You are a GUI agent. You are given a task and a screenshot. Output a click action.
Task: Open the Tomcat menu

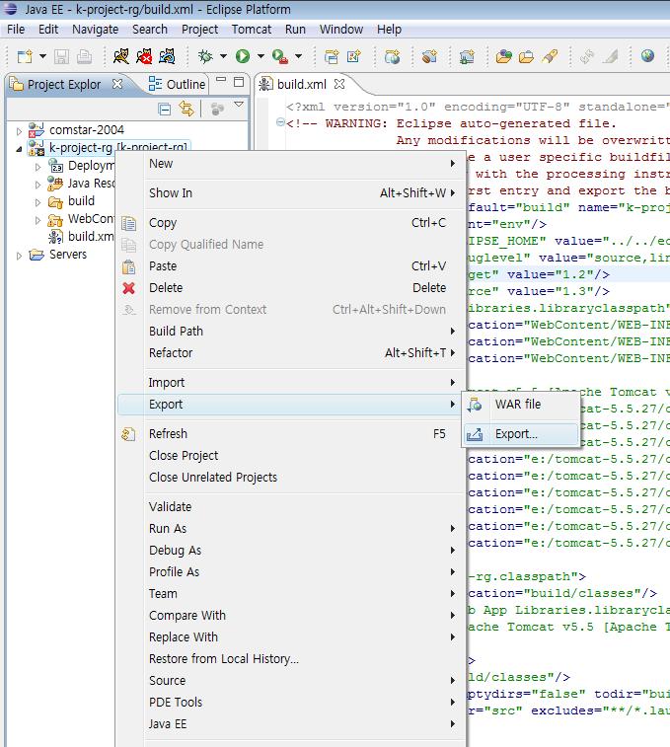[x=252, y=29]
